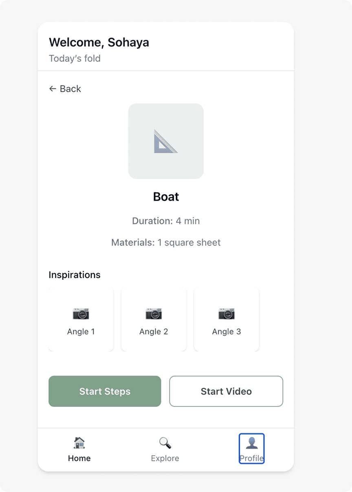Select the Angle 3 inspiration label
The width and height of the screenshot is (352, 492).
point(227,332)
